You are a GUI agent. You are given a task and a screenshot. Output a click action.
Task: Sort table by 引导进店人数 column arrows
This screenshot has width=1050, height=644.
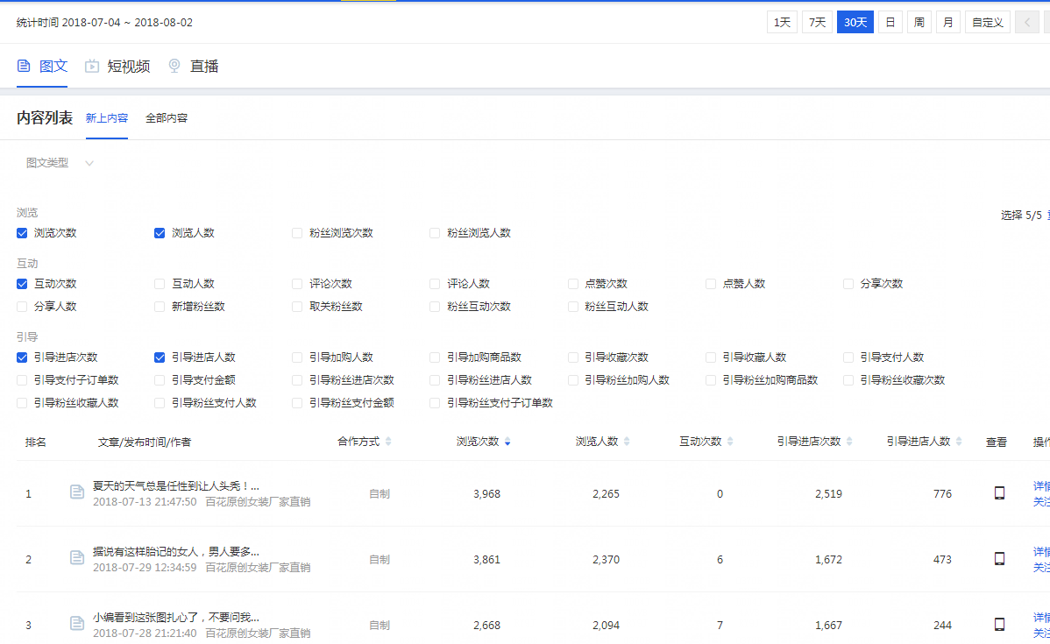(x=959, y=442)
